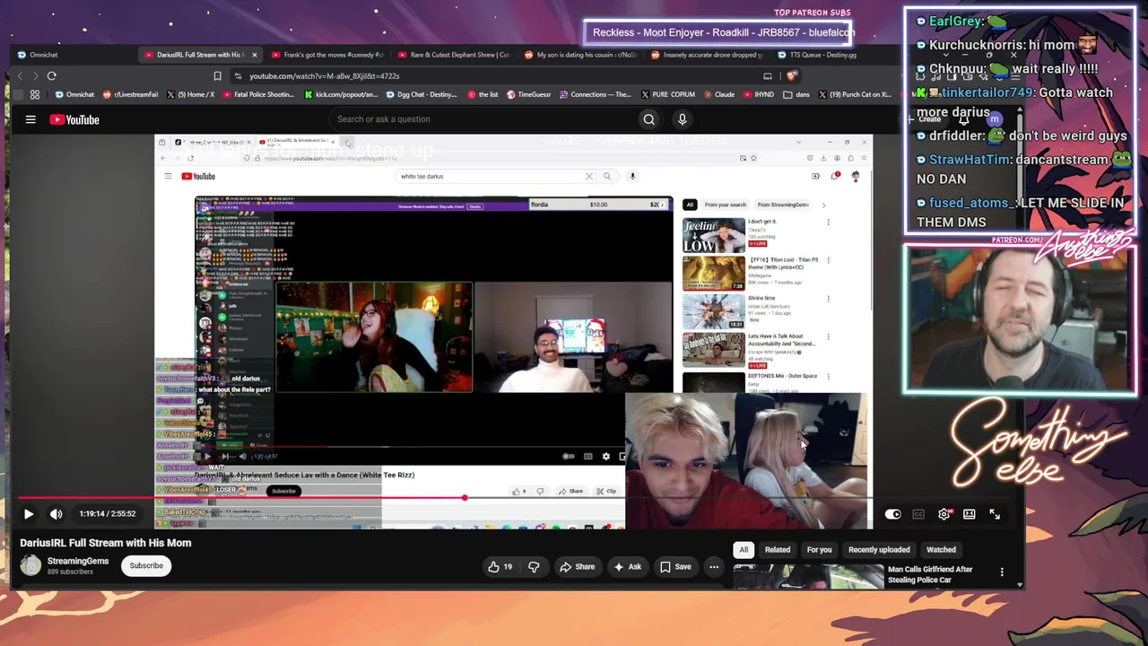The height and width of the screenshot is (646, 1148).
Task: Select the Watched filter chip
Action: tap(941, 550)
